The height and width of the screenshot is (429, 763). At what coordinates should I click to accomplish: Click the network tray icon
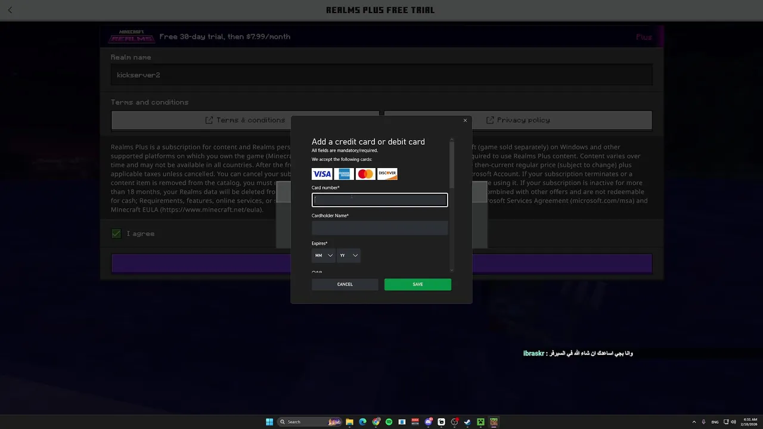pos(726,422)
